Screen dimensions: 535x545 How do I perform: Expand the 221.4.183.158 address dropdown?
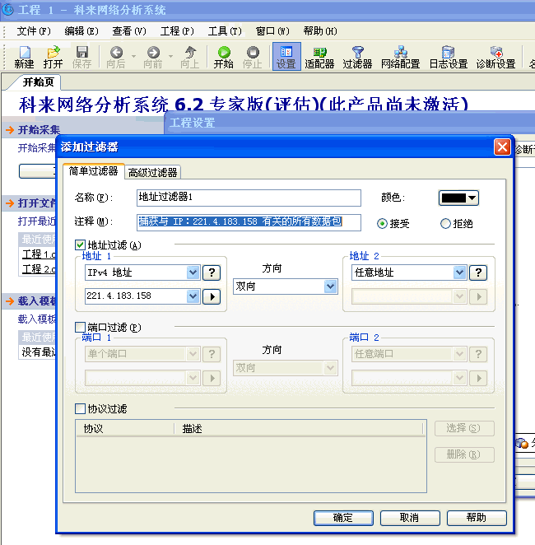pyautogui.click(x=193, y=296)
